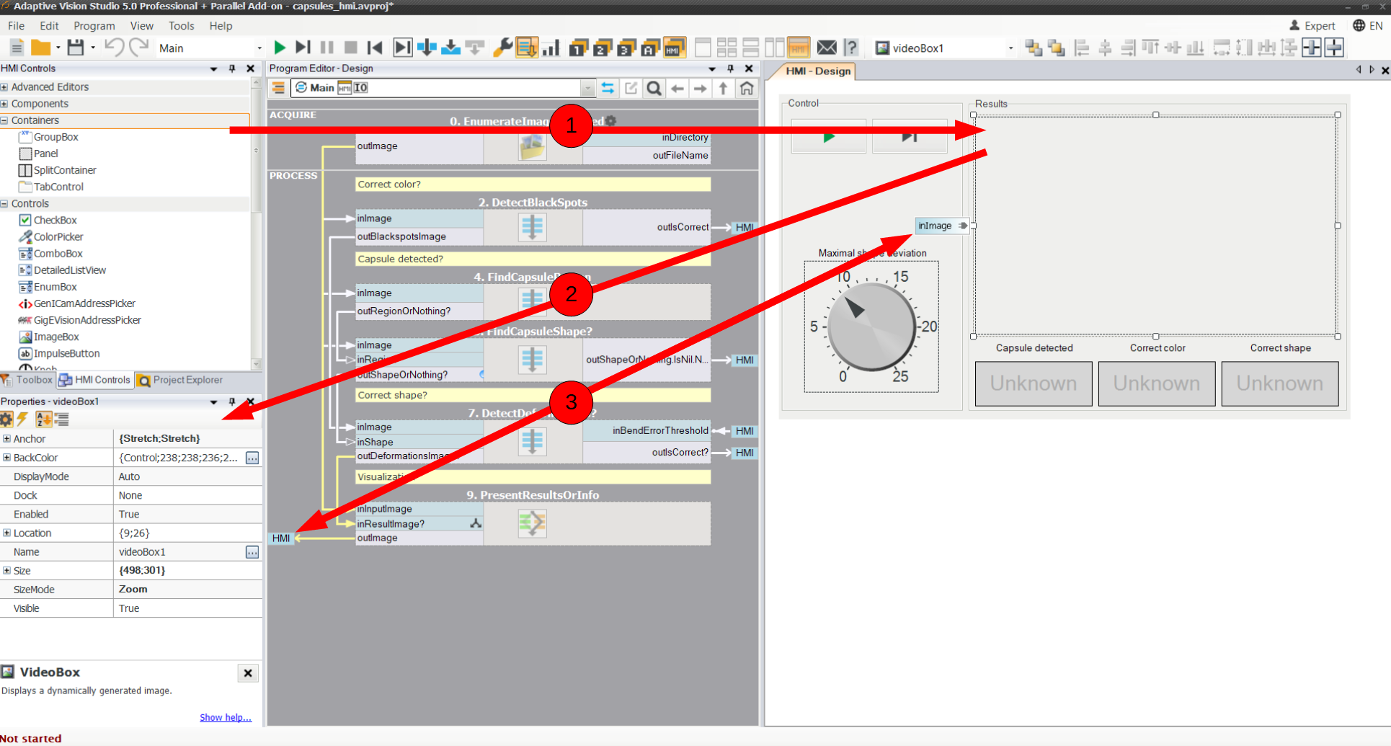1391x746 pixels.
Task: Open the File menu
Action: (16, 26)
